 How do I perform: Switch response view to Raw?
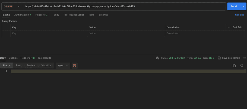click(x=18, y=66)
